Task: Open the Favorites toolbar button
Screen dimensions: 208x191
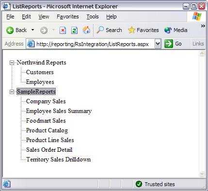Action: [144, 30]
